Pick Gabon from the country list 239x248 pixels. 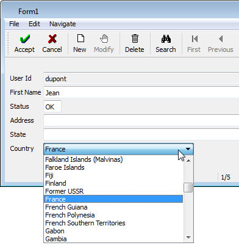click(113, 231)
